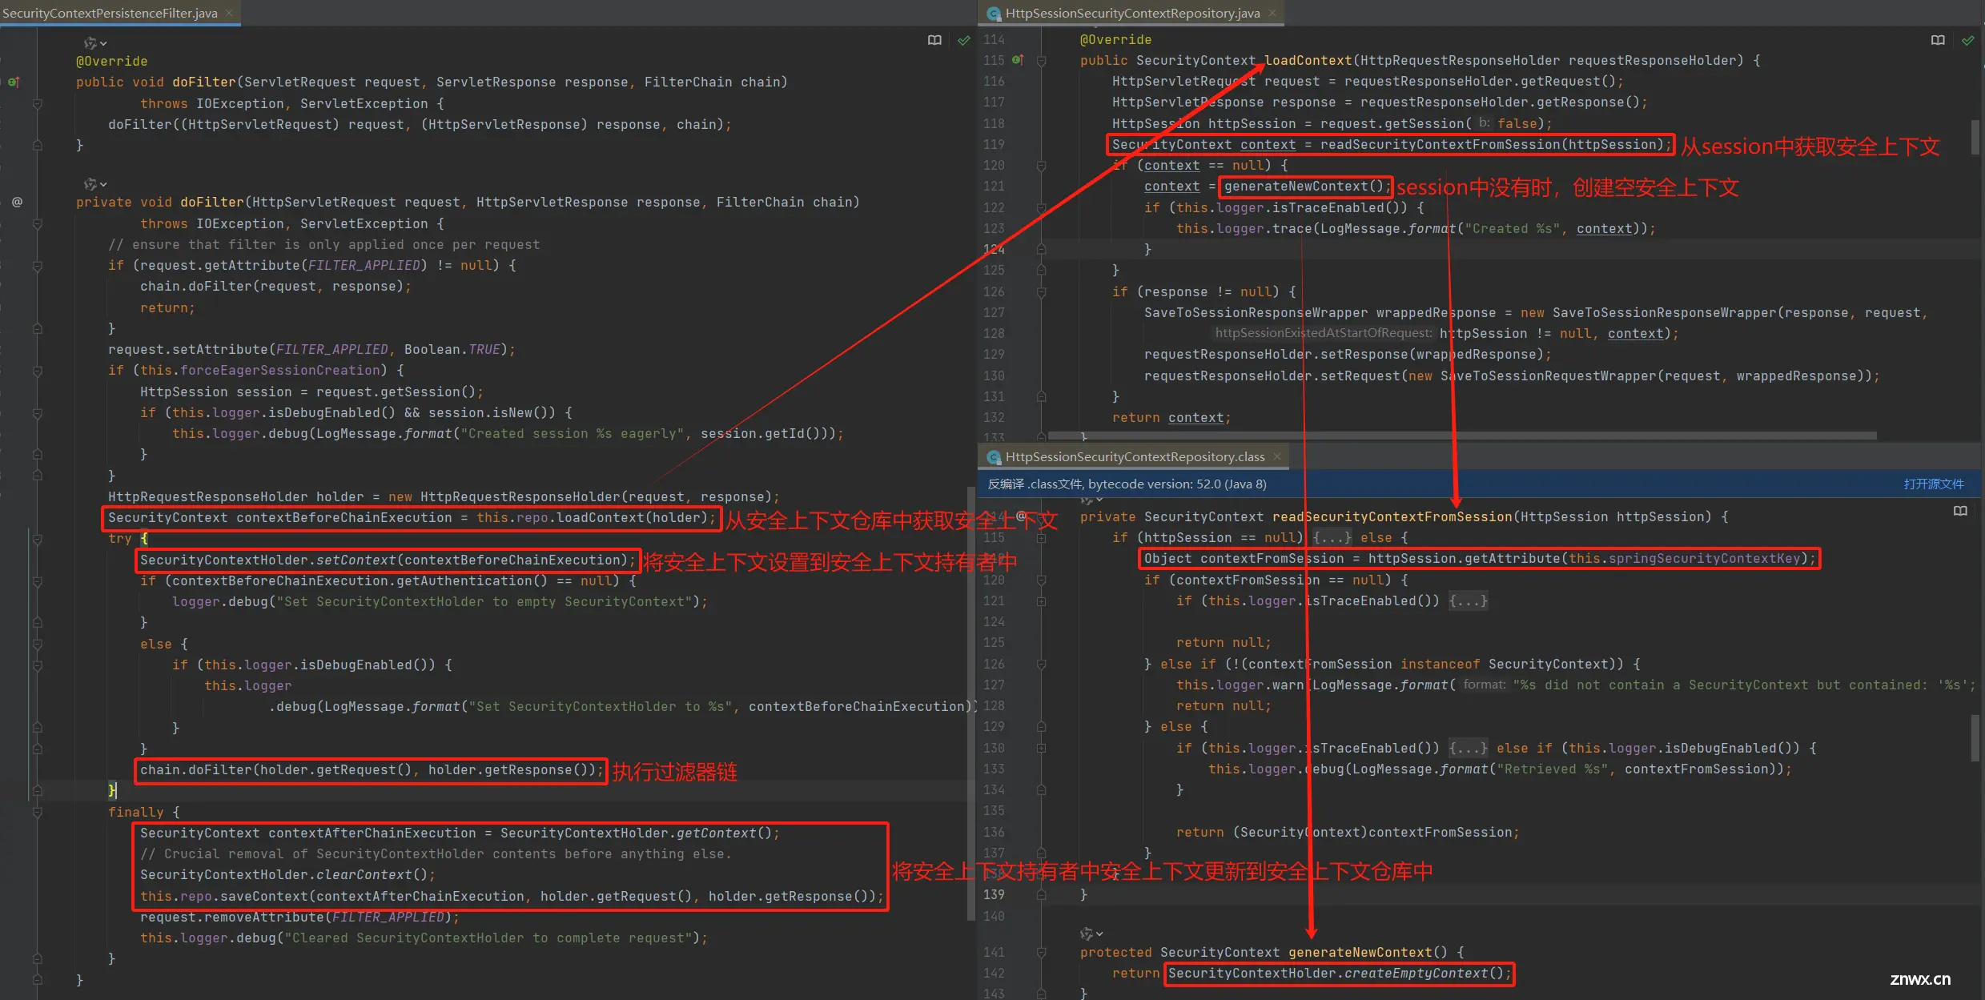Collapse public doFilter body via throws-line fold marker

[37, 103]
